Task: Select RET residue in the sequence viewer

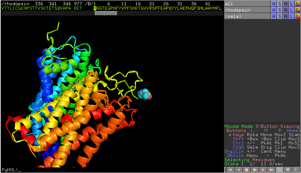Action: click(x=78, y=8)
